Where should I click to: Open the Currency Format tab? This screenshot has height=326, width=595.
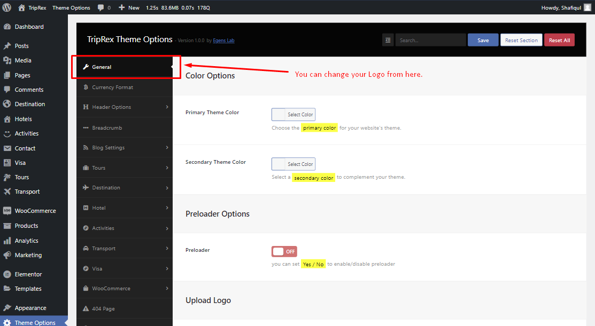coord(125,87)
